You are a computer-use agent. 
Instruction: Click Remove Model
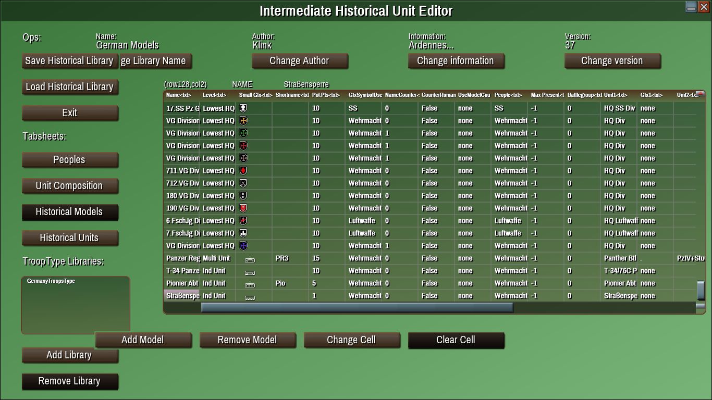248,340
